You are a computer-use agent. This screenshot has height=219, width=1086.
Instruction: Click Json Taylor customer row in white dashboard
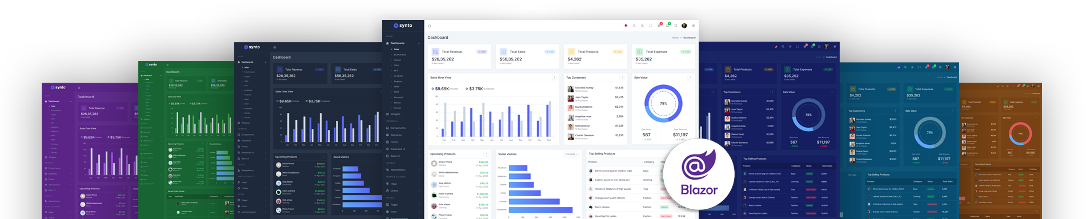[595, 98]
